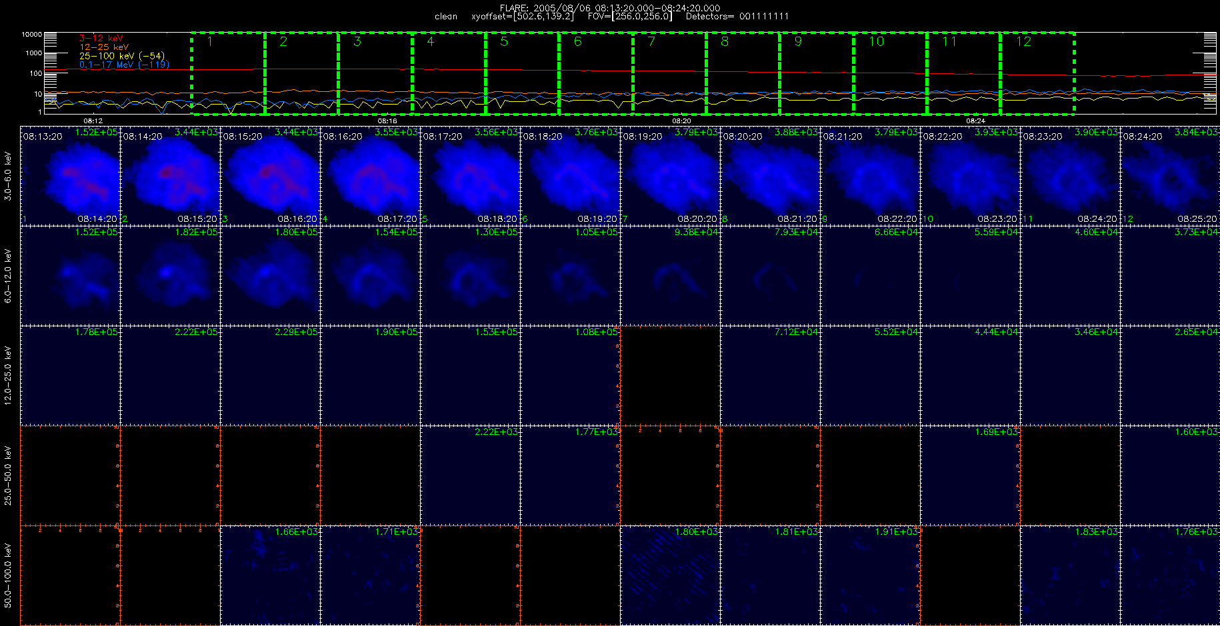Pick the 6.0-12.0 keV image labeled 9.38E+04
The width and height of the screenshot is (1220, 626).
point(671,275)
